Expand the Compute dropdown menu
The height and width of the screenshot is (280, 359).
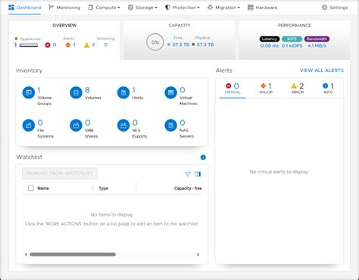click(104, 8)
